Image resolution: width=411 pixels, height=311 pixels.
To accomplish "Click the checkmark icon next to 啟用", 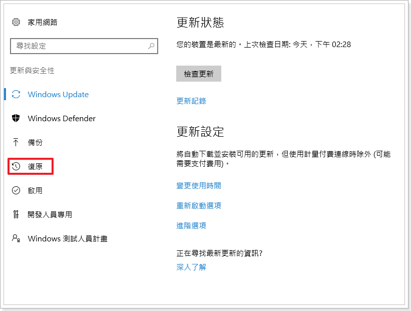I will point(15,190).
